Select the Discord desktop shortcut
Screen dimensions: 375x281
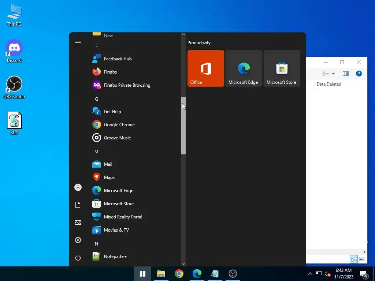coord(14,51)
